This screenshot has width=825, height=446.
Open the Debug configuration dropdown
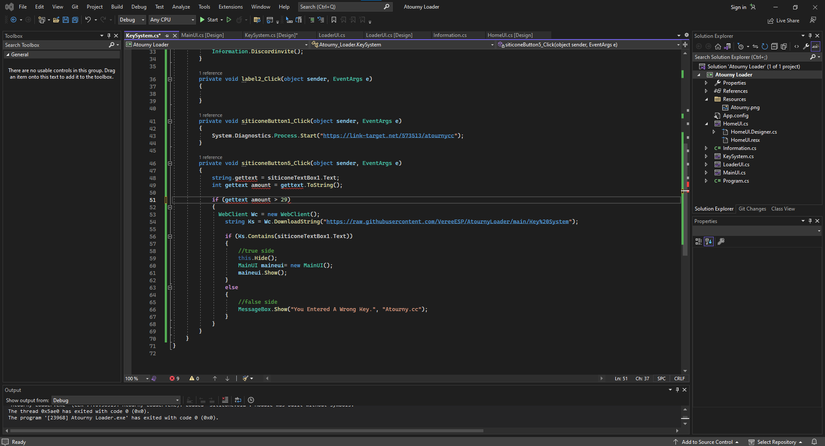(132, 20)
